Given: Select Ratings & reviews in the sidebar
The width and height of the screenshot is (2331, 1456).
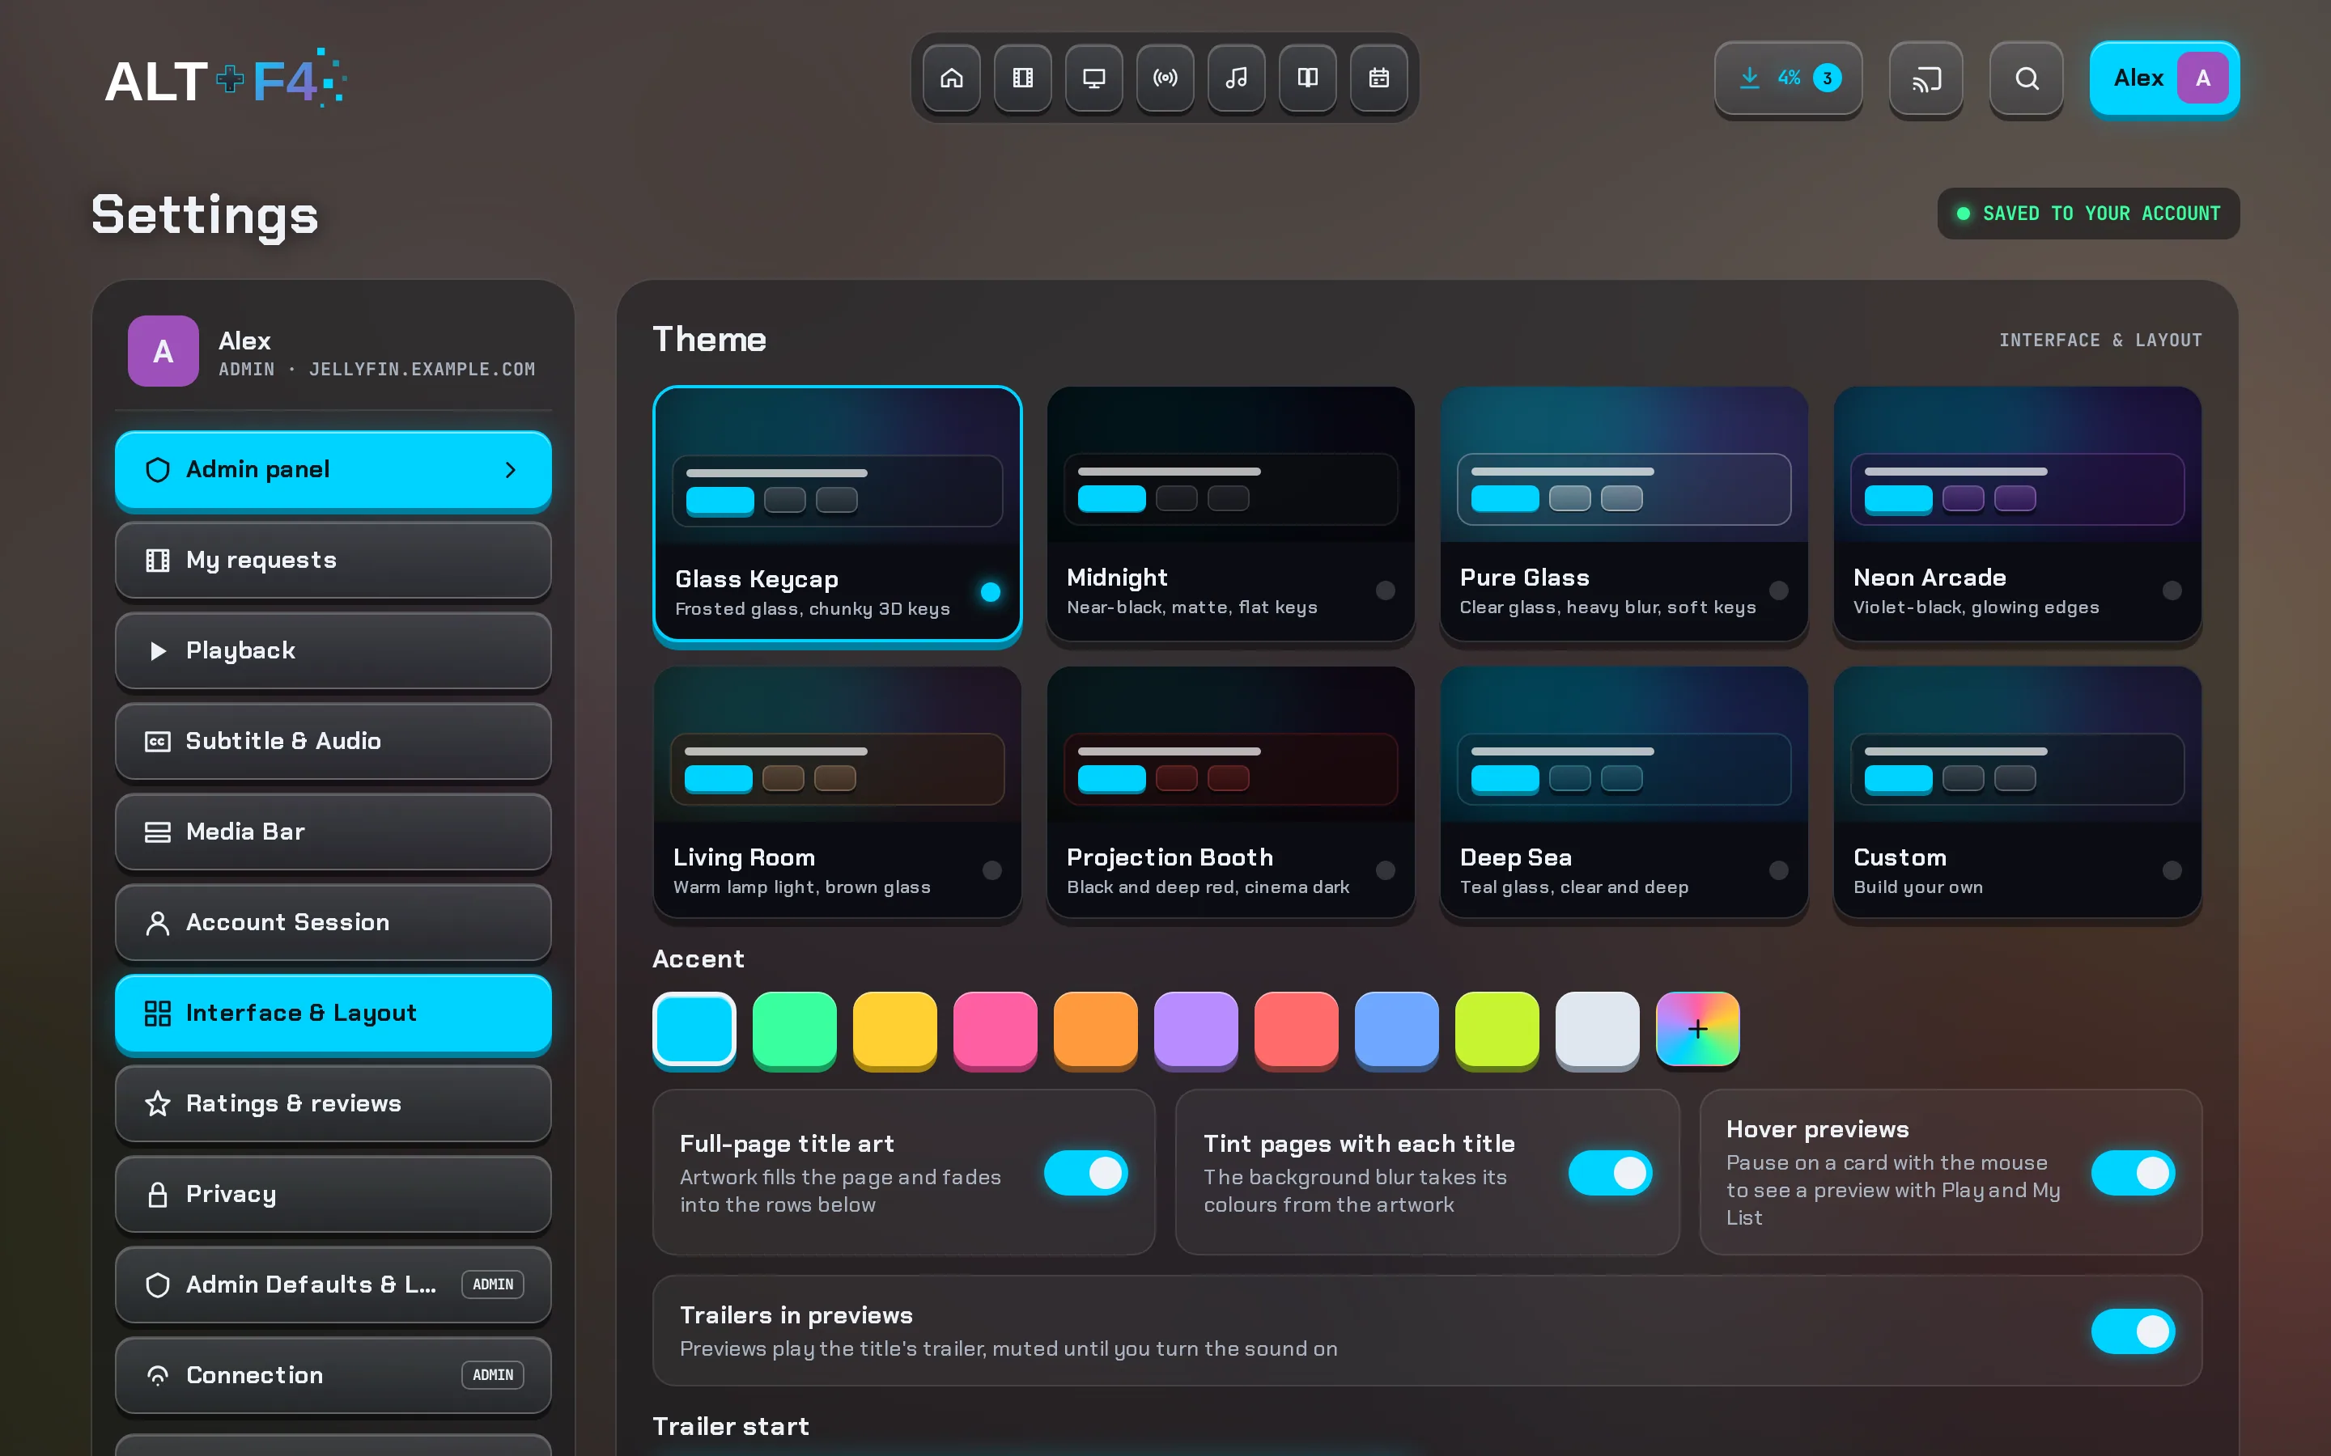Looking at the screenshot, I should pos(333,1103).
